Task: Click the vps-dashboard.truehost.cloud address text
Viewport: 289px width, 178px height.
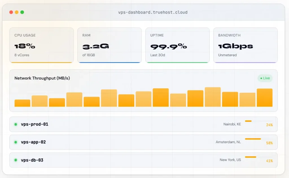Action: [153, 12]
